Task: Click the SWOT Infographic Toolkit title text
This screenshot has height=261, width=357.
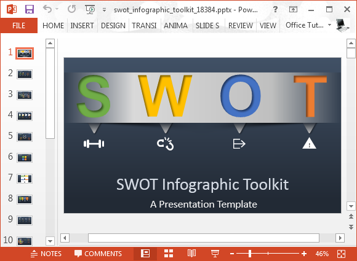Action: pyautogui.click(x=203, y=184)
